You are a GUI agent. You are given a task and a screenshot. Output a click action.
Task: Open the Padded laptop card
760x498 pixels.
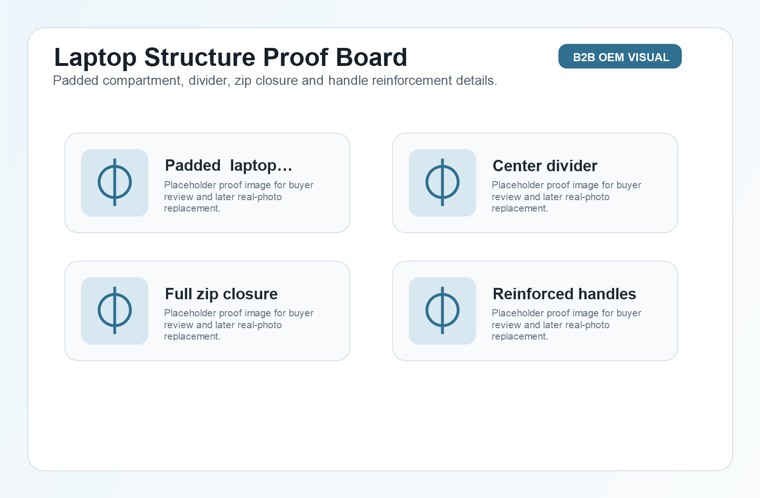pos(207,183)
